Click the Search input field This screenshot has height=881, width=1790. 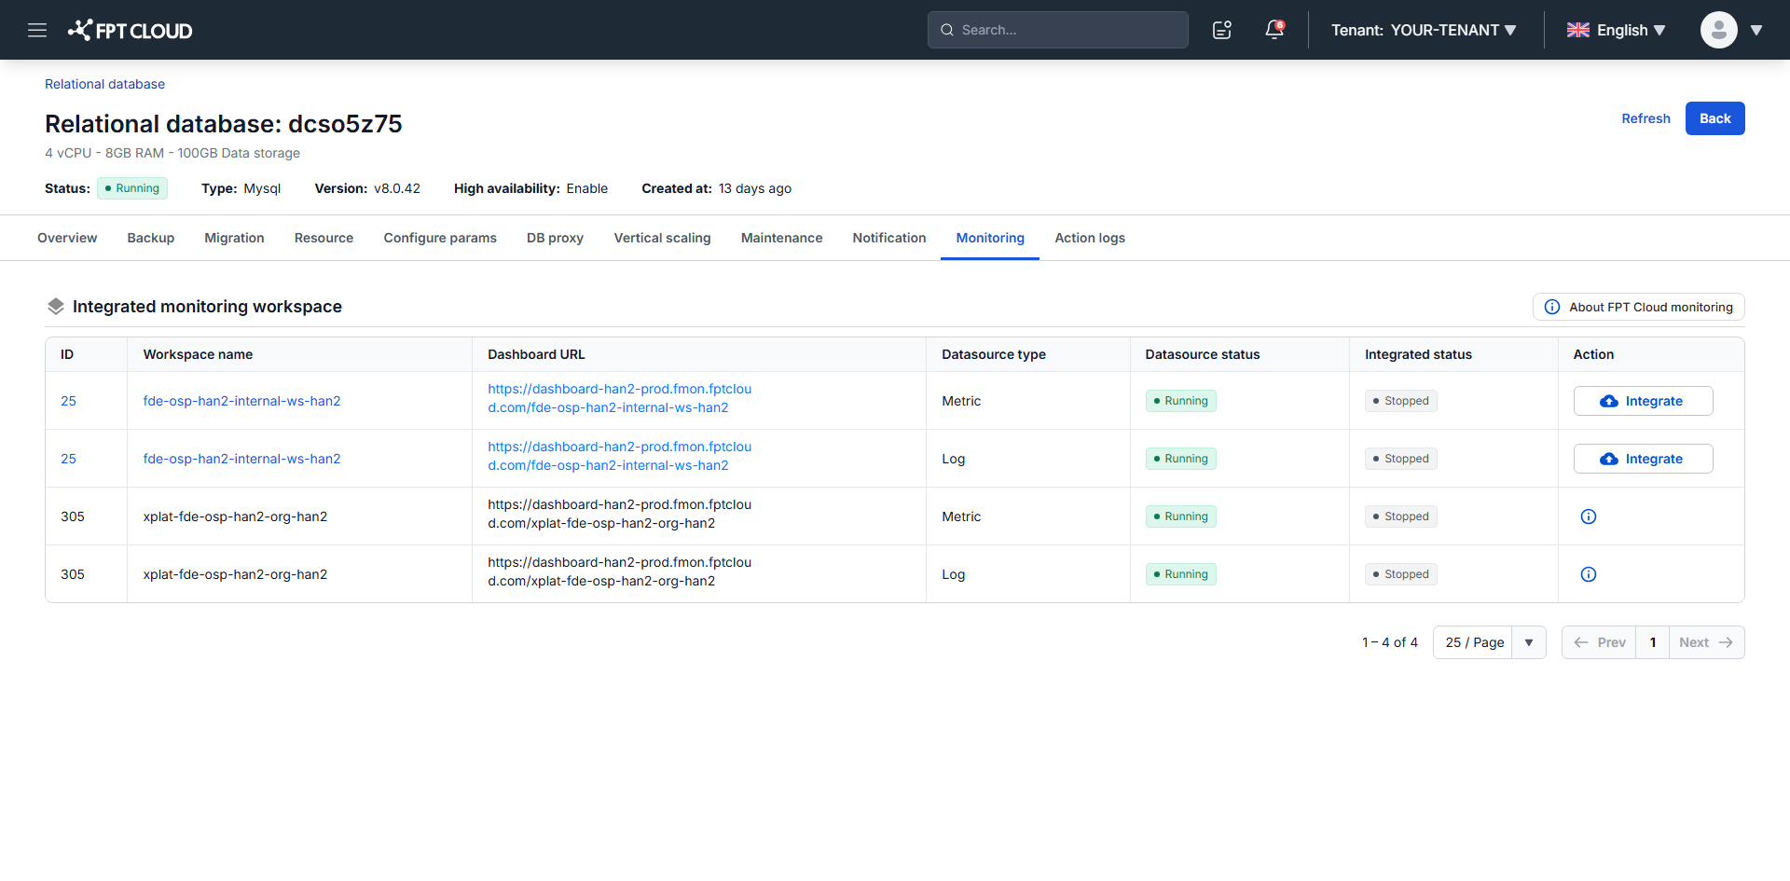(1057, 30)
